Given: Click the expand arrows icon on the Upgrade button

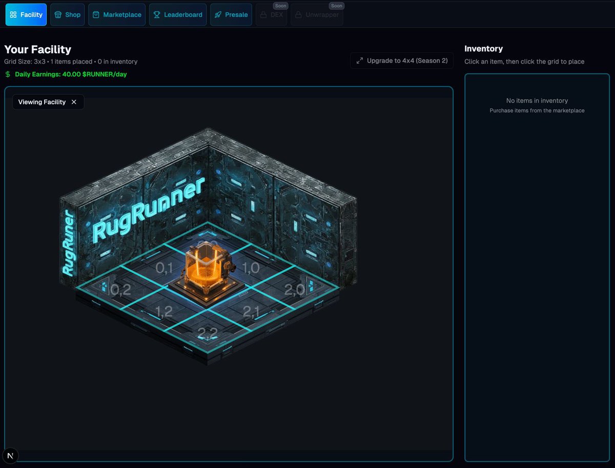Looking at the screenshot, I should point(359,60).
